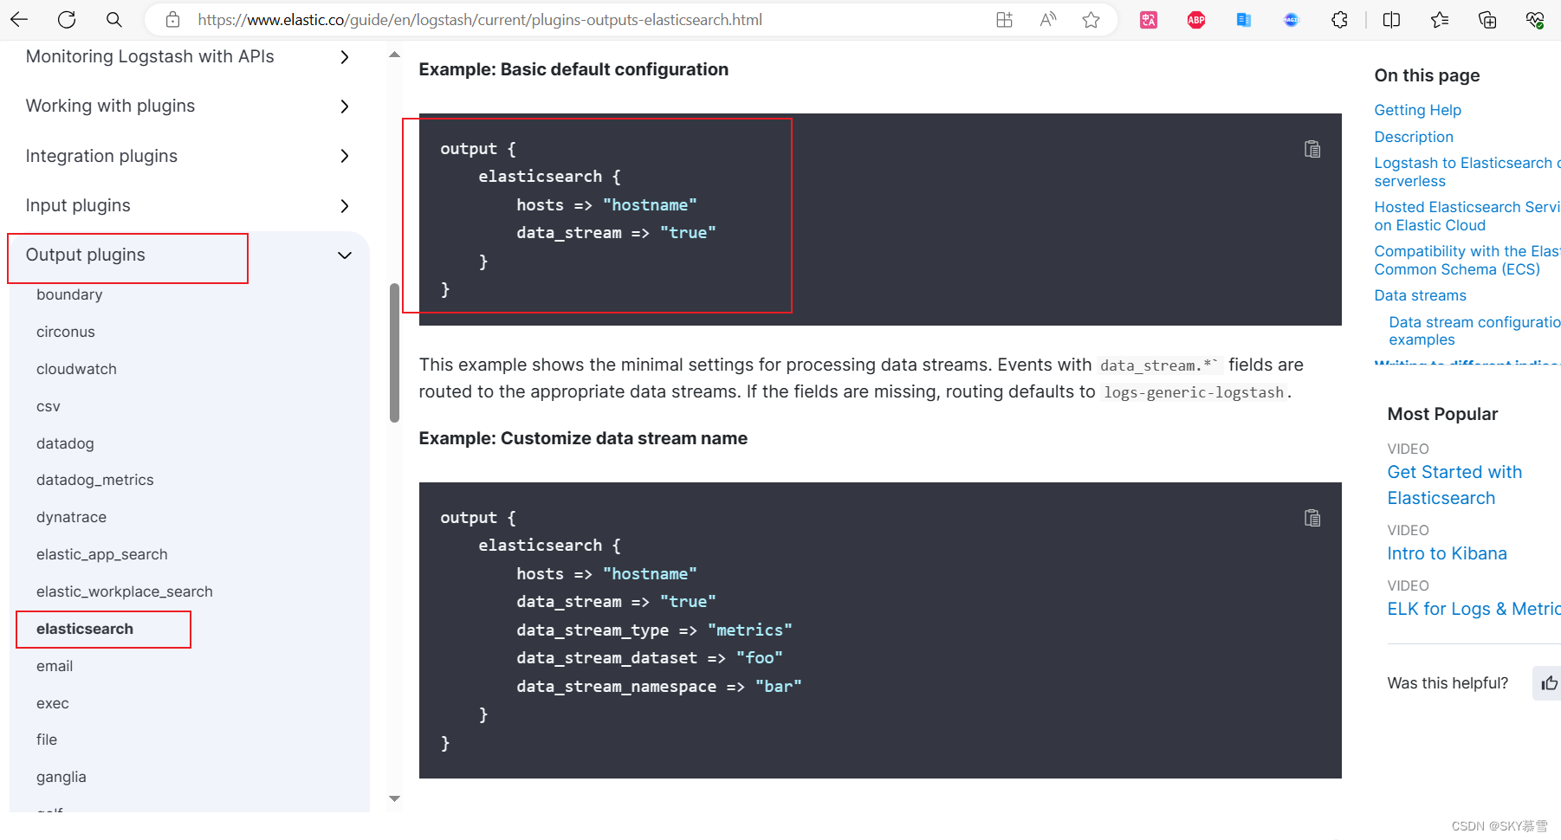Open Output plugins section

pos(86,255)
